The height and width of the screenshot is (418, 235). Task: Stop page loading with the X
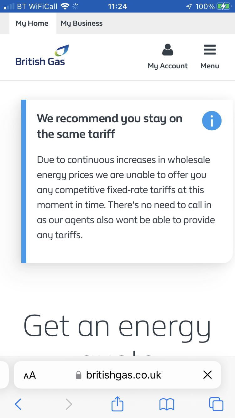(207, 375)
